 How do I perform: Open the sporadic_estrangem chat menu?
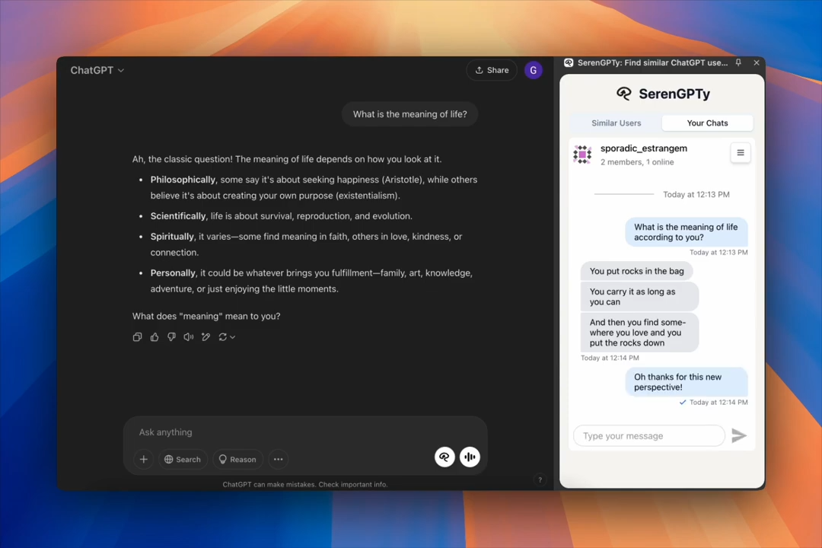click(x=741, y=152)
